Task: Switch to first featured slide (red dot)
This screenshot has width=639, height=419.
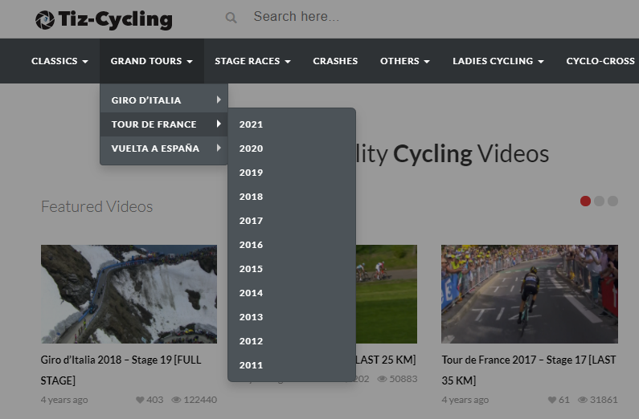Action: coord(585,201)
